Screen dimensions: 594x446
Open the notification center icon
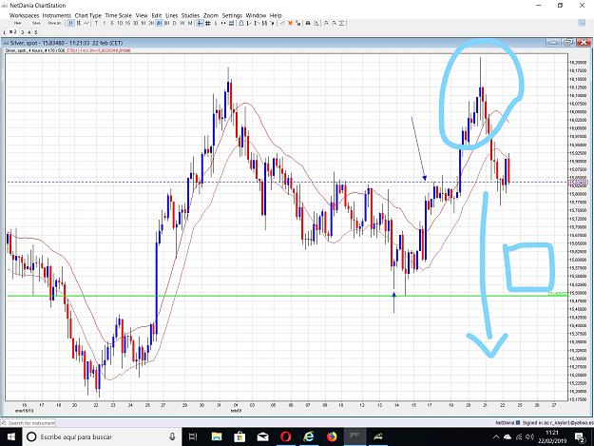coord(580,437)
